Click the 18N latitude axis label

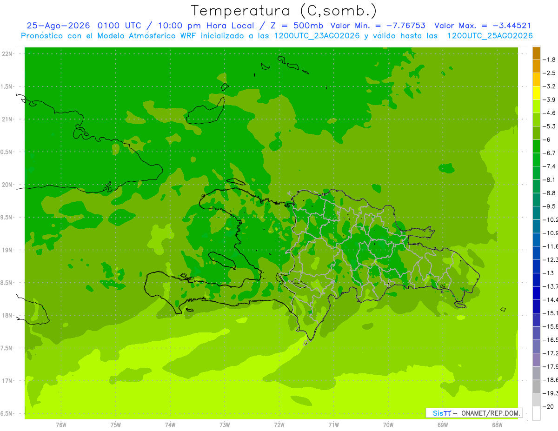[7, 315]
